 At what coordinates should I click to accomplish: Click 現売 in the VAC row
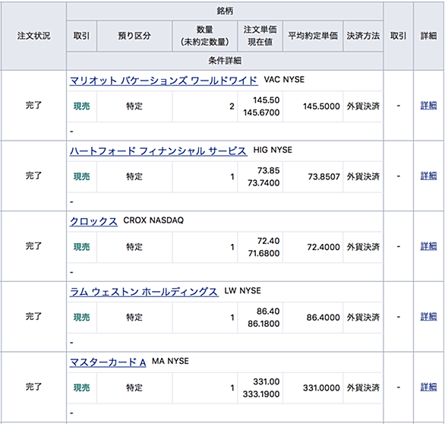coord(82,106)
